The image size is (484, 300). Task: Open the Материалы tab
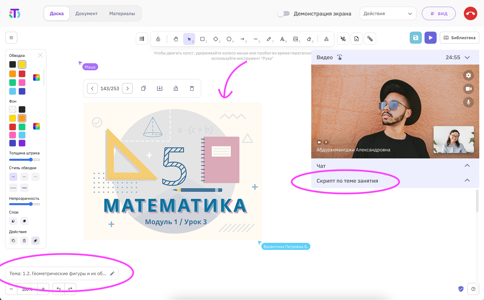point(122,13)
